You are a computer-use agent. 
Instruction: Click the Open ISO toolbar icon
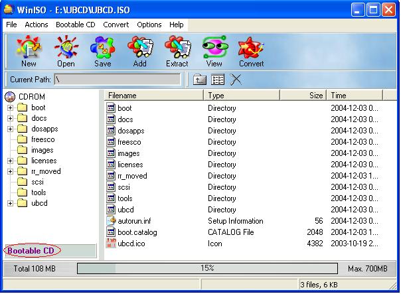[x=66, y=51]
